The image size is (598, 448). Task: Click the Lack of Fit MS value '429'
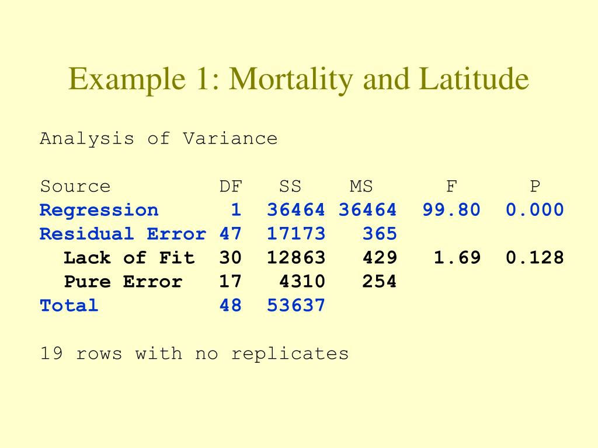(380, 258)
